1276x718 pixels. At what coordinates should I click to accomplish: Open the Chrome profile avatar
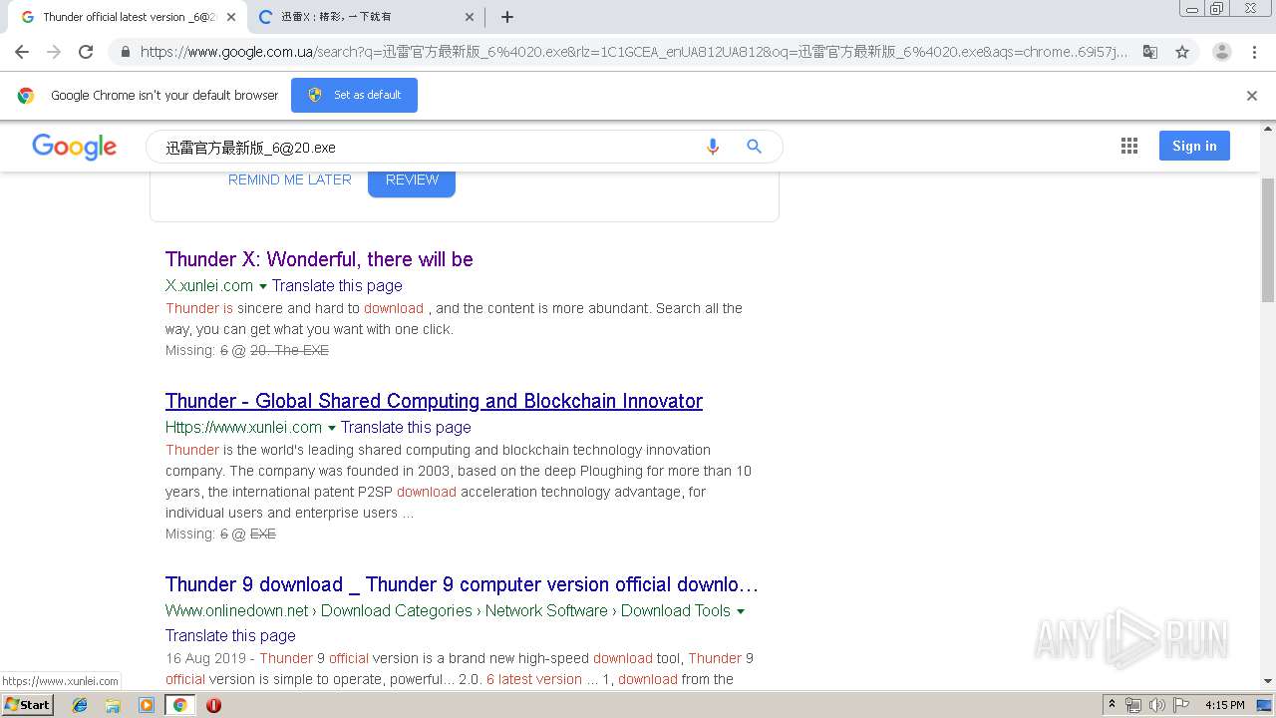(x=1222, y=52)
